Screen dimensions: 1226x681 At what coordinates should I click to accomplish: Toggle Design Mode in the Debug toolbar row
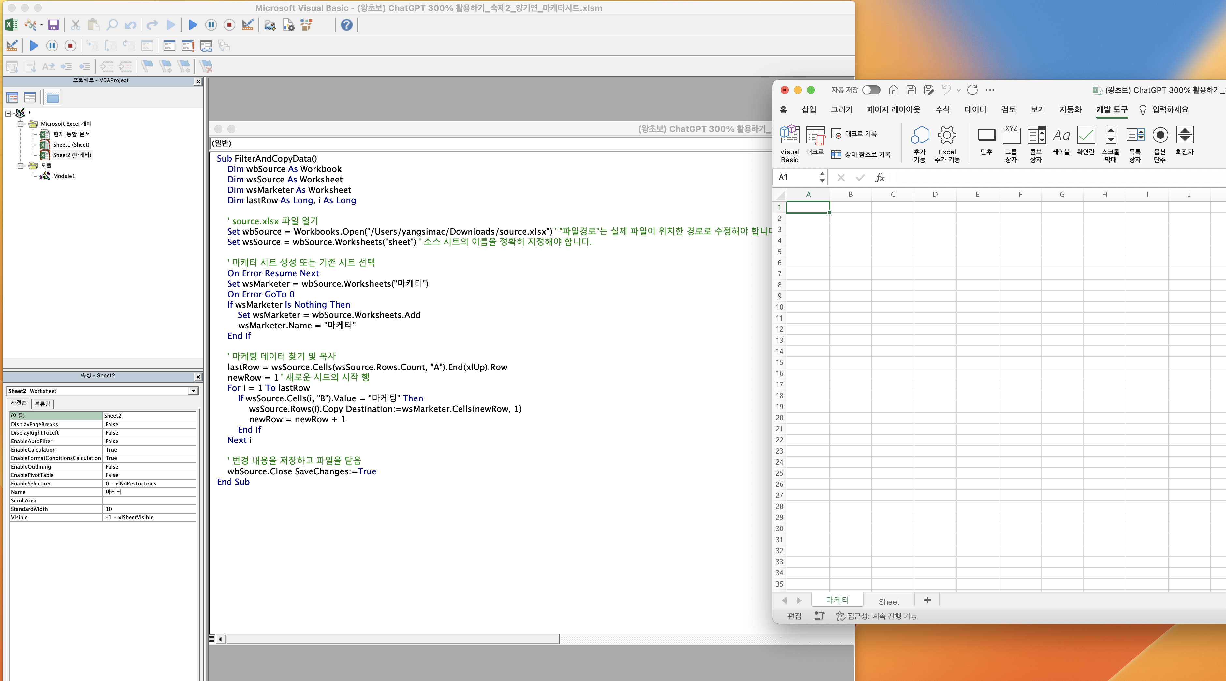point(12,46)
